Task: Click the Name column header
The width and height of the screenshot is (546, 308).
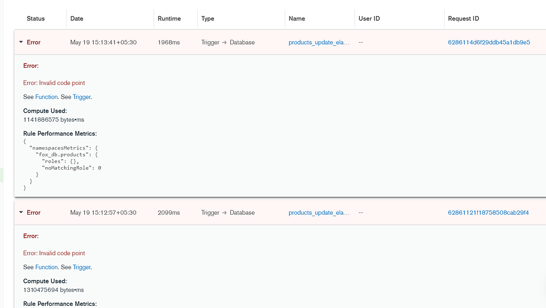Action: click(x=296, y=19)
